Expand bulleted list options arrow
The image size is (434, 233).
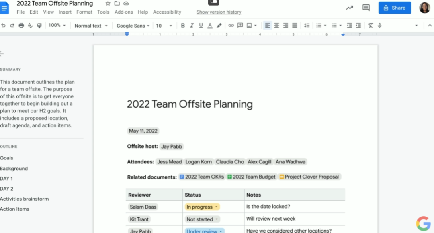(340, 26)
